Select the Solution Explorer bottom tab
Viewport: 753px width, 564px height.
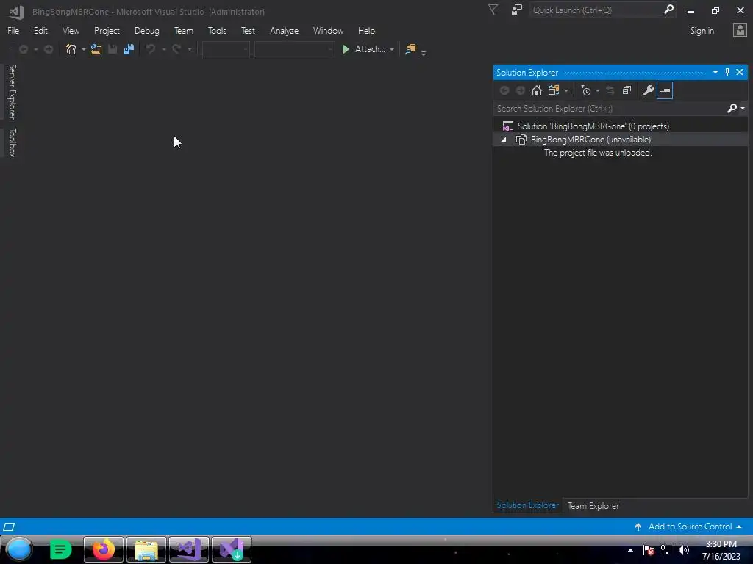click(x=527, y=505)
